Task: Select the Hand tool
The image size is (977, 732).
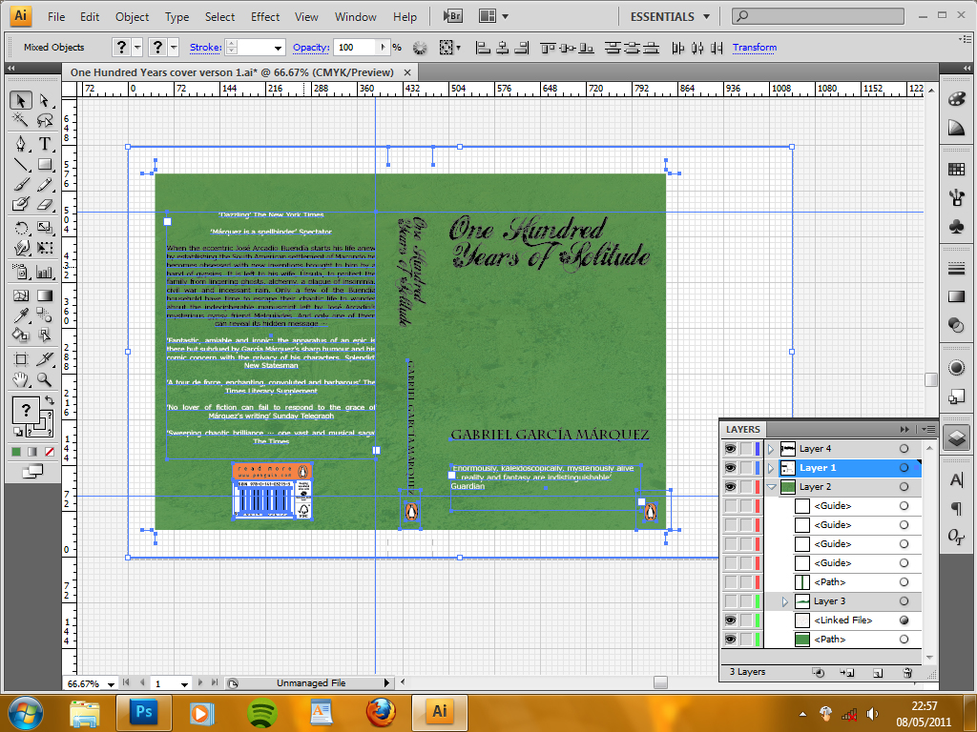Action: [x=20, y=379]
